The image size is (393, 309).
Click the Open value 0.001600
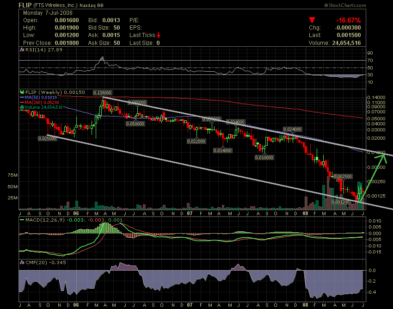[67, 20]
